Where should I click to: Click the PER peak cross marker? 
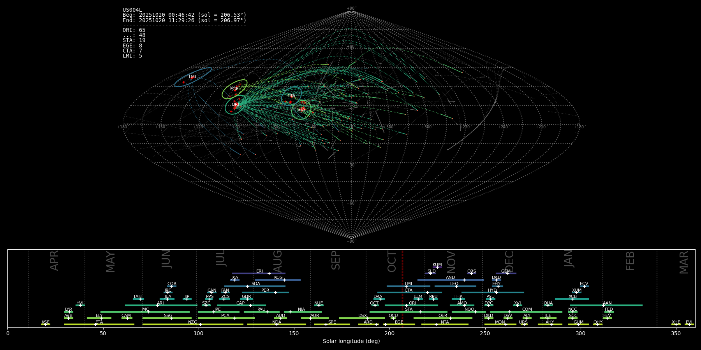pyautogui.click(x=276, y=292)
